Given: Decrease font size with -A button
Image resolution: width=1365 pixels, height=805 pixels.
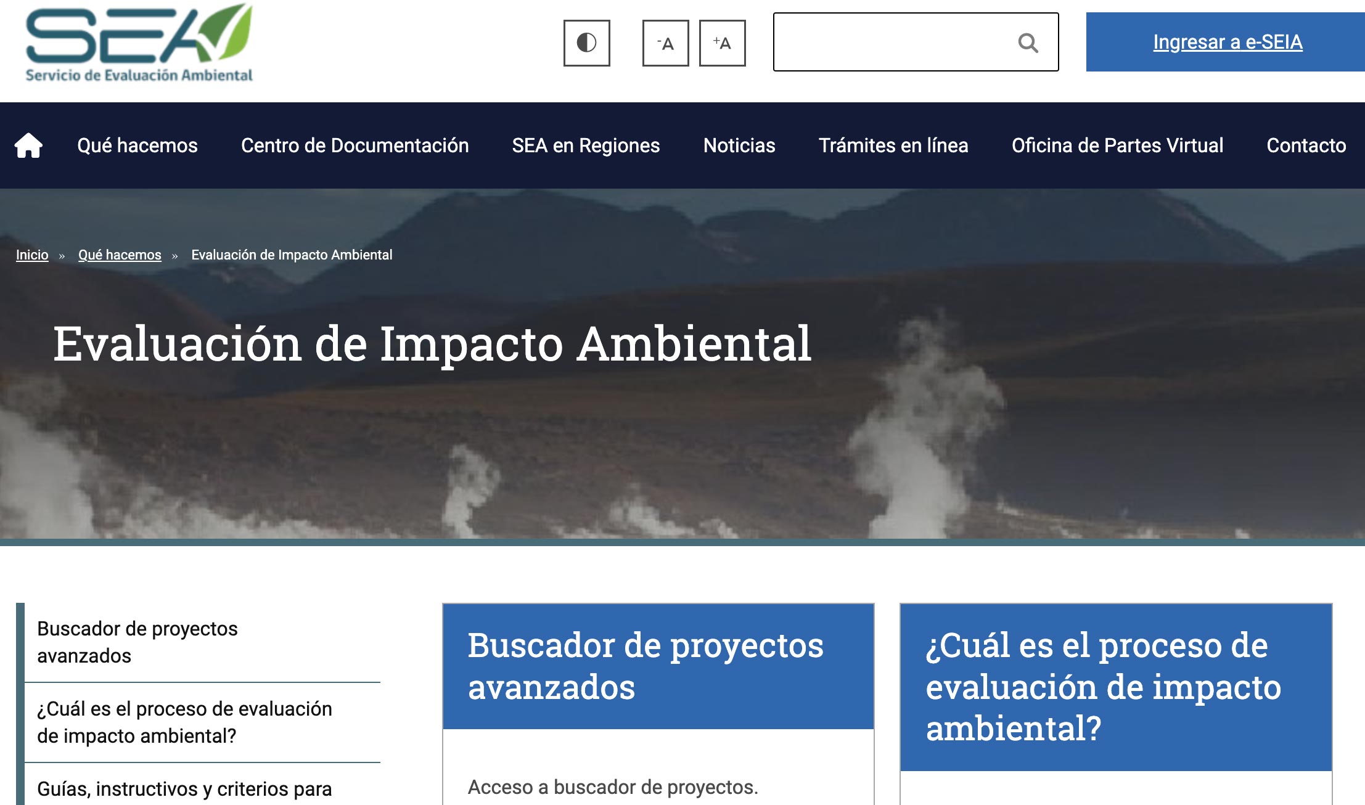Looking at the screenshot, I should click(665, 43).
